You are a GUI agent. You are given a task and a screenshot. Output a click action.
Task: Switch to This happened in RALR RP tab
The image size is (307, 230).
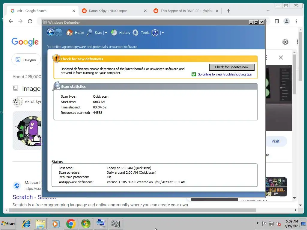(x=186, y=11)
